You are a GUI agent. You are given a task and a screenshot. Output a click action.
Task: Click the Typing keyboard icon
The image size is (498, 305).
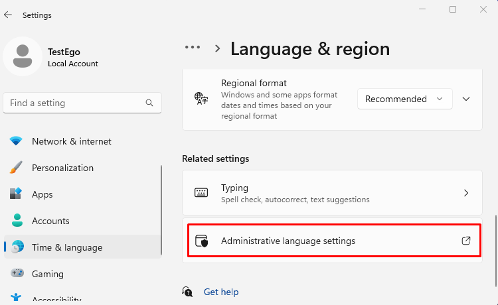tap(201, 192)
